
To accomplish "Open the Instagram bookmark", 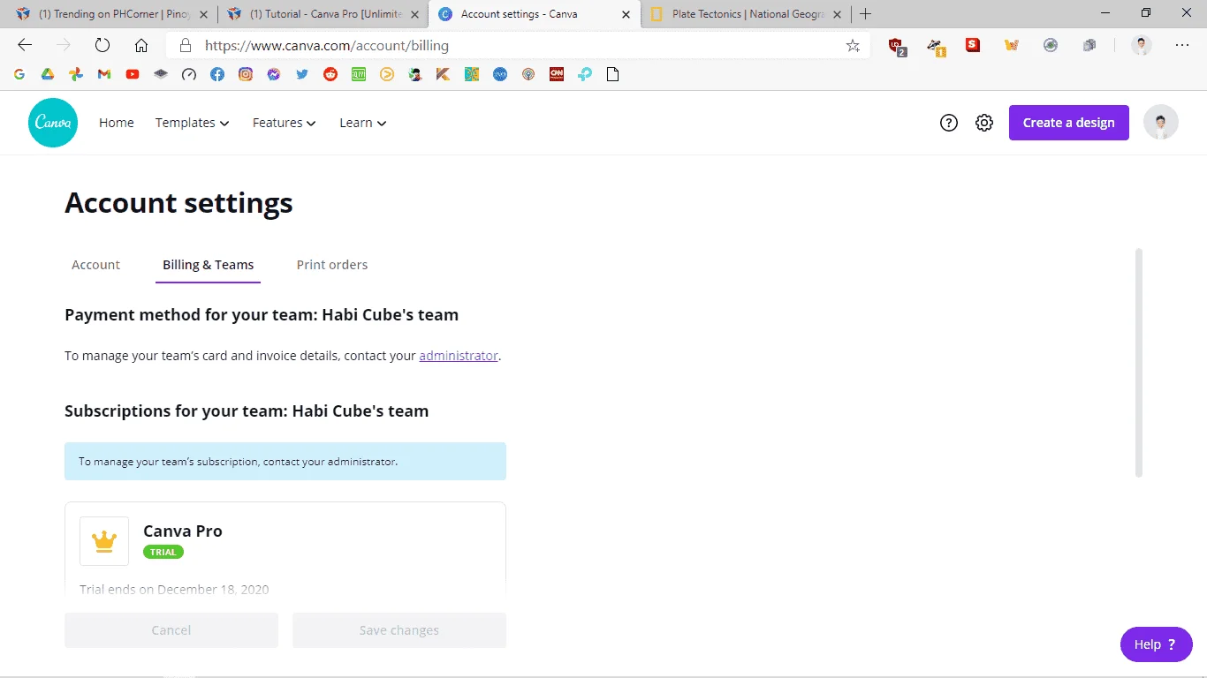I will tap(246, 75).
